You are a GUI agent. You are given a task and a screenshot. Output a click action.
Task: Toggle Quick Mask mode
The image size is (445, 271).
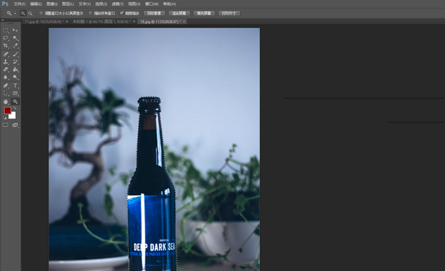coord(6,125)
